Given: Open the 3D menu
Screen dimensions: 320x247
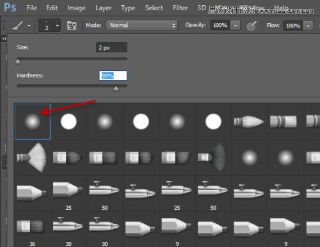Looking at the screenshot, I should pos(202,8).
